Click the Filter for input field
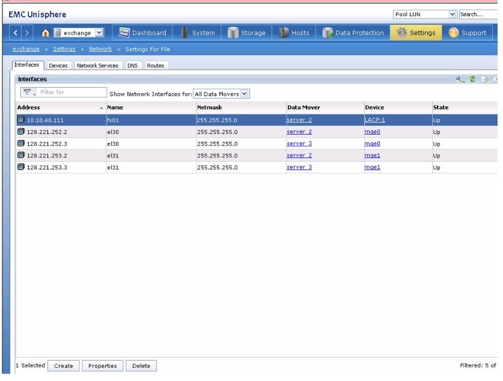This screenshot has height=381, width=503. click(x=72, y=93)
